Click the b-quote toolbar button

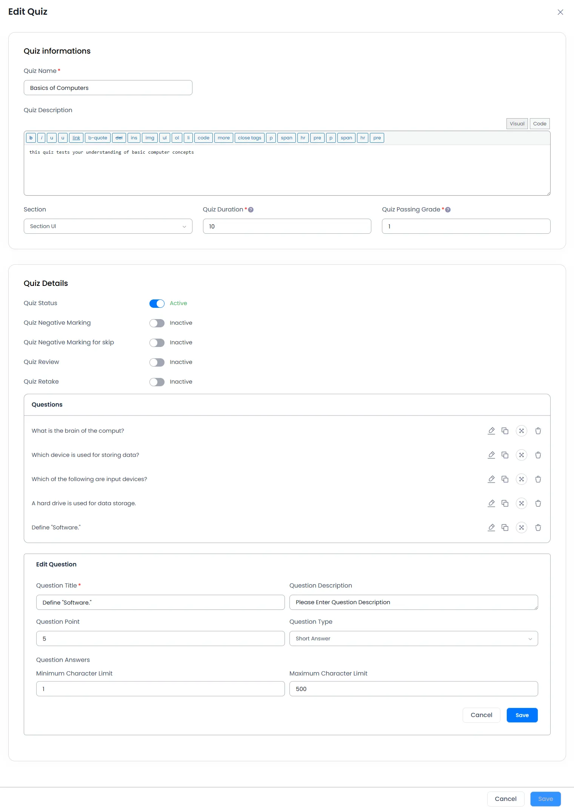click(x=98, y=138)
